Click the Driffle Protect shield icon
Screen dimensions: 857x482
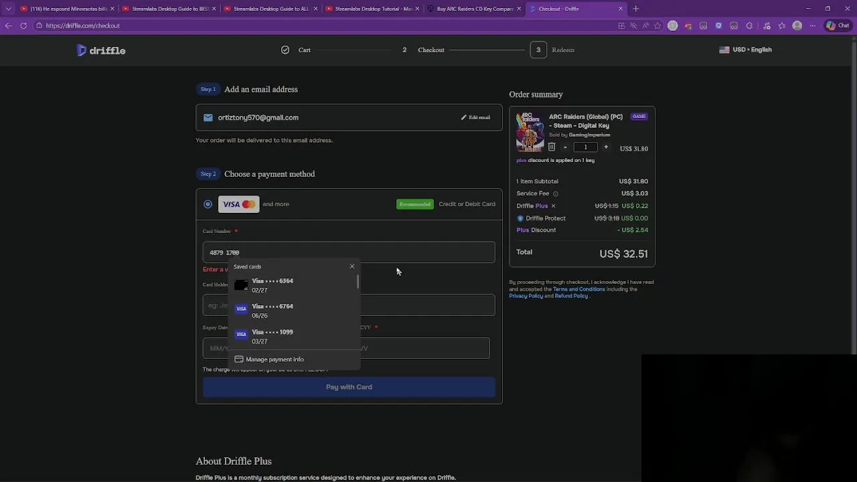coord(520,218)
